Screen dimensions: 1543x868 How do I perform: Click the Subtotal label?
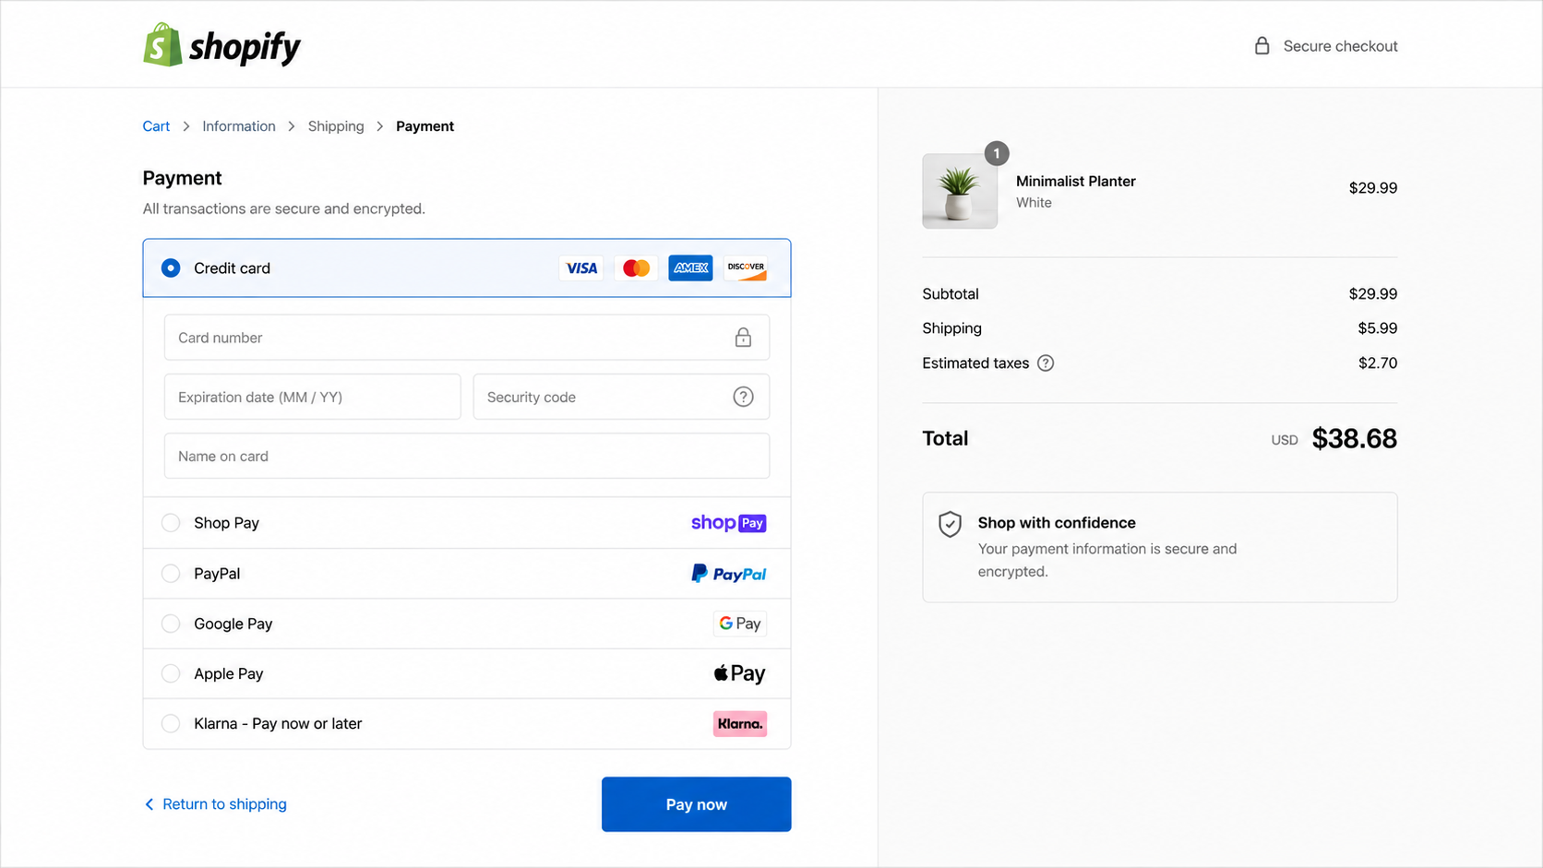[x=951, y=294]
